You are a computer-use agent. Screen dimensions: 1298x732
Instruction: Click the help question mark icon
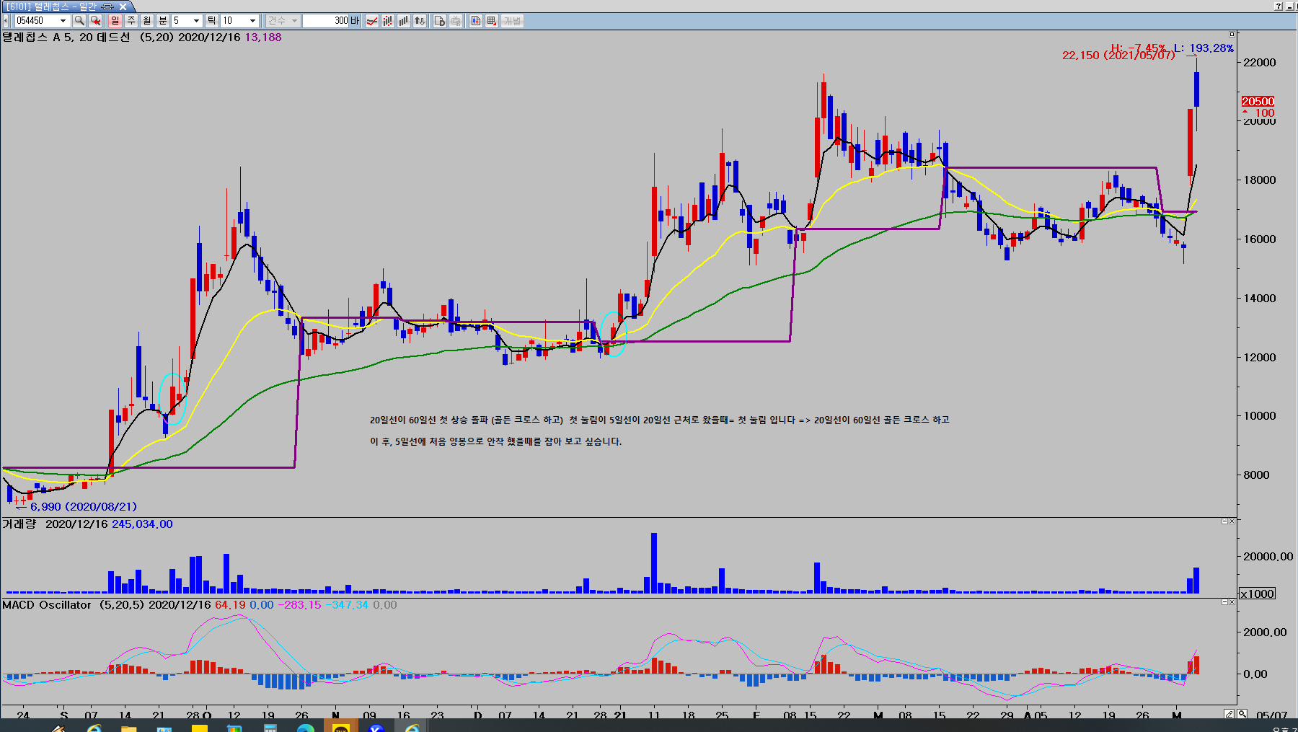pyautogui.click(x=1279, y=6)
